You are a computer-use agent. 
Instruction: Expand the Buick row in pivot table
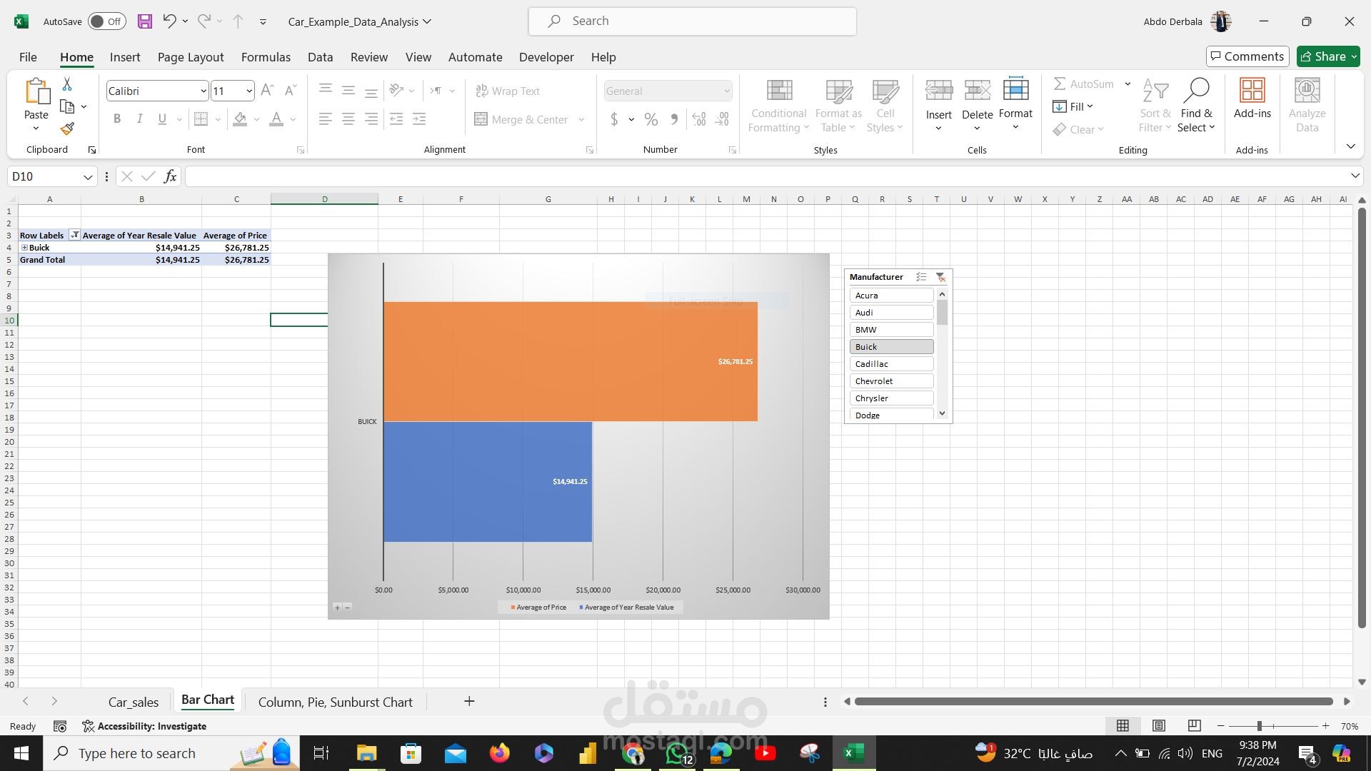(x=24, y=248)
